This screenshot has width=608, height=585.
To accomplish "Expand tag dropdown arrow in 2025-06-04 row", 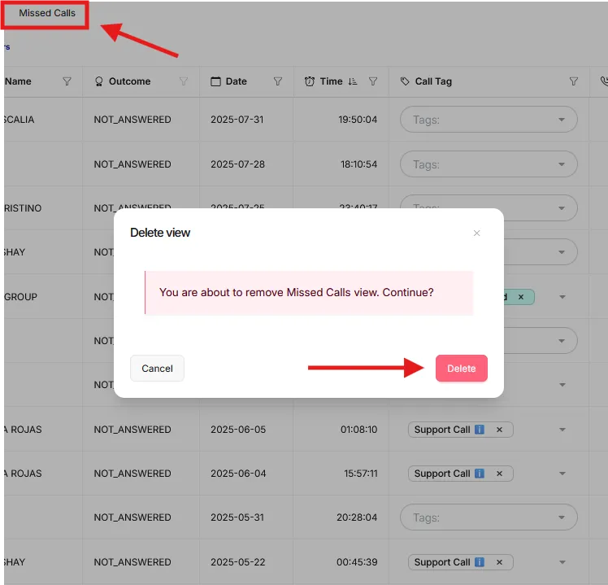I will pos(562,474).
